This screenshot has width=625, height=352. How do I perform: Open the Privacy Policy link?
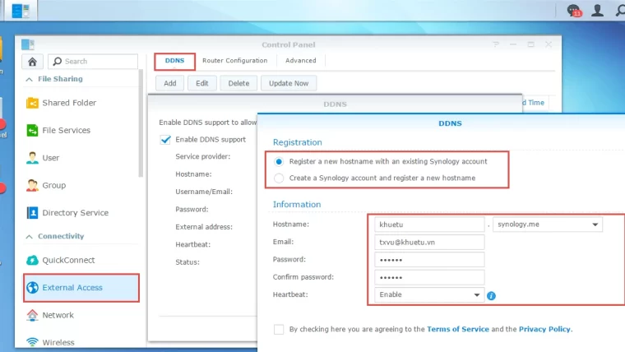point(544,329)
